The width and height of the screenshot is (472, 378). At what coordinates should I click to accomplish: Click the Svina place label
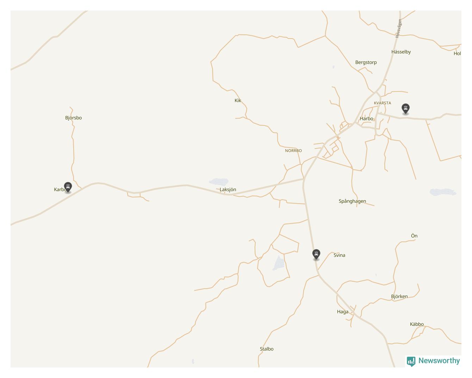(339, 255)
